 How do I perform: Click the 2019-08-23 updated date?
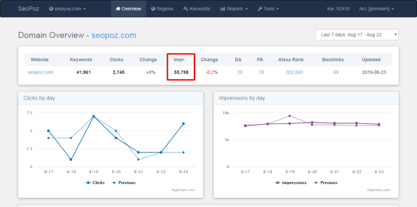pos(374,72)
